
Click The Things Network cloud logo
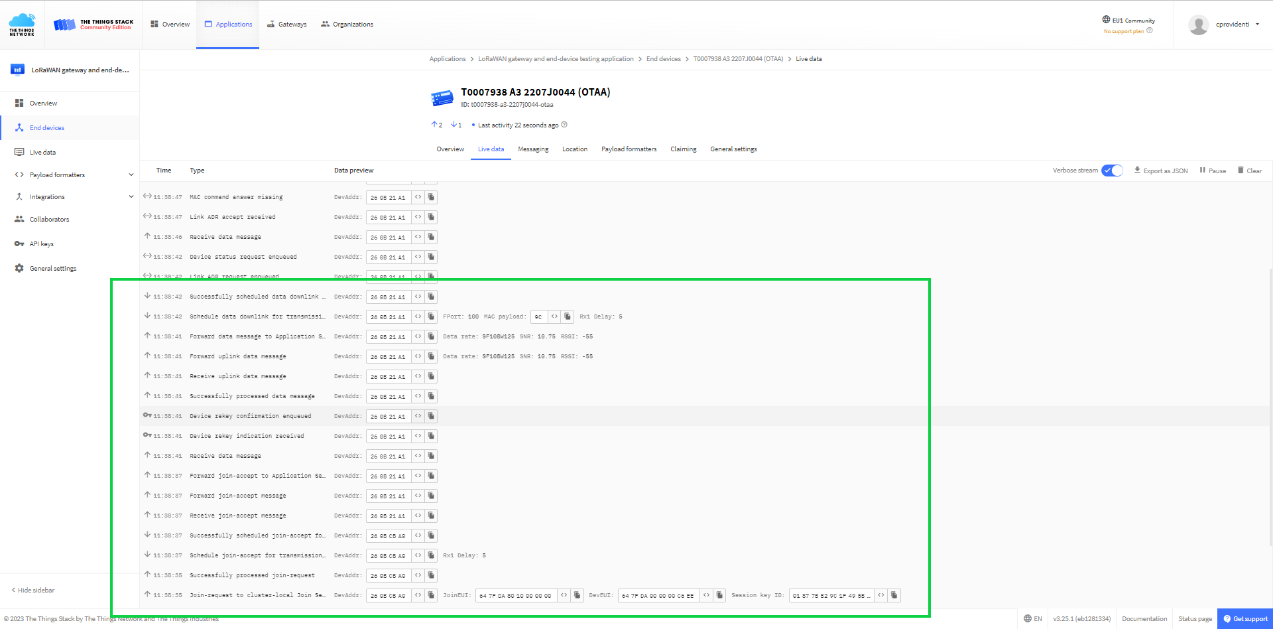pos(21,21)
